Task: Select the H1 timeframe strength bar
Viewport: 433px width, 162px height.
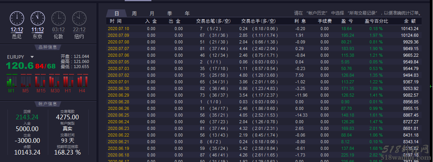Action: (69, 81)
